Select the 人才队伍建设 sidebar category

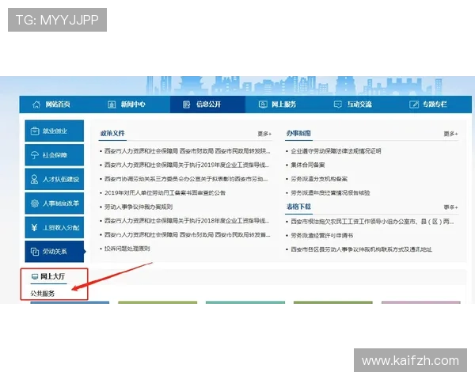pos(55,179)
